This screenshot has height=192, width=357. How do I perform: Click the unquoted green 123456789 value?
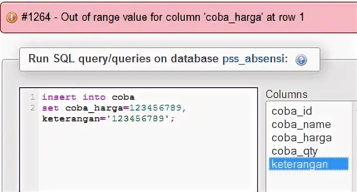[x=155, y=108]
